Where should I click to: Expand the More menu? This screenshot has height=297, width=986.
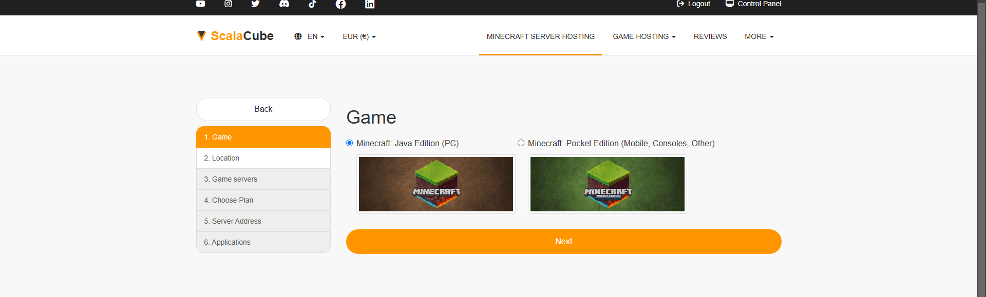[x=759, y=36]
